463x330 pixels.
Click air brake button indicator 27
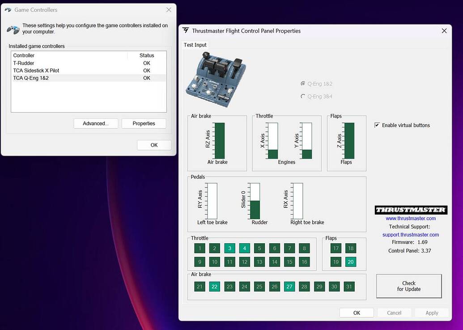[x=289, y=287]
